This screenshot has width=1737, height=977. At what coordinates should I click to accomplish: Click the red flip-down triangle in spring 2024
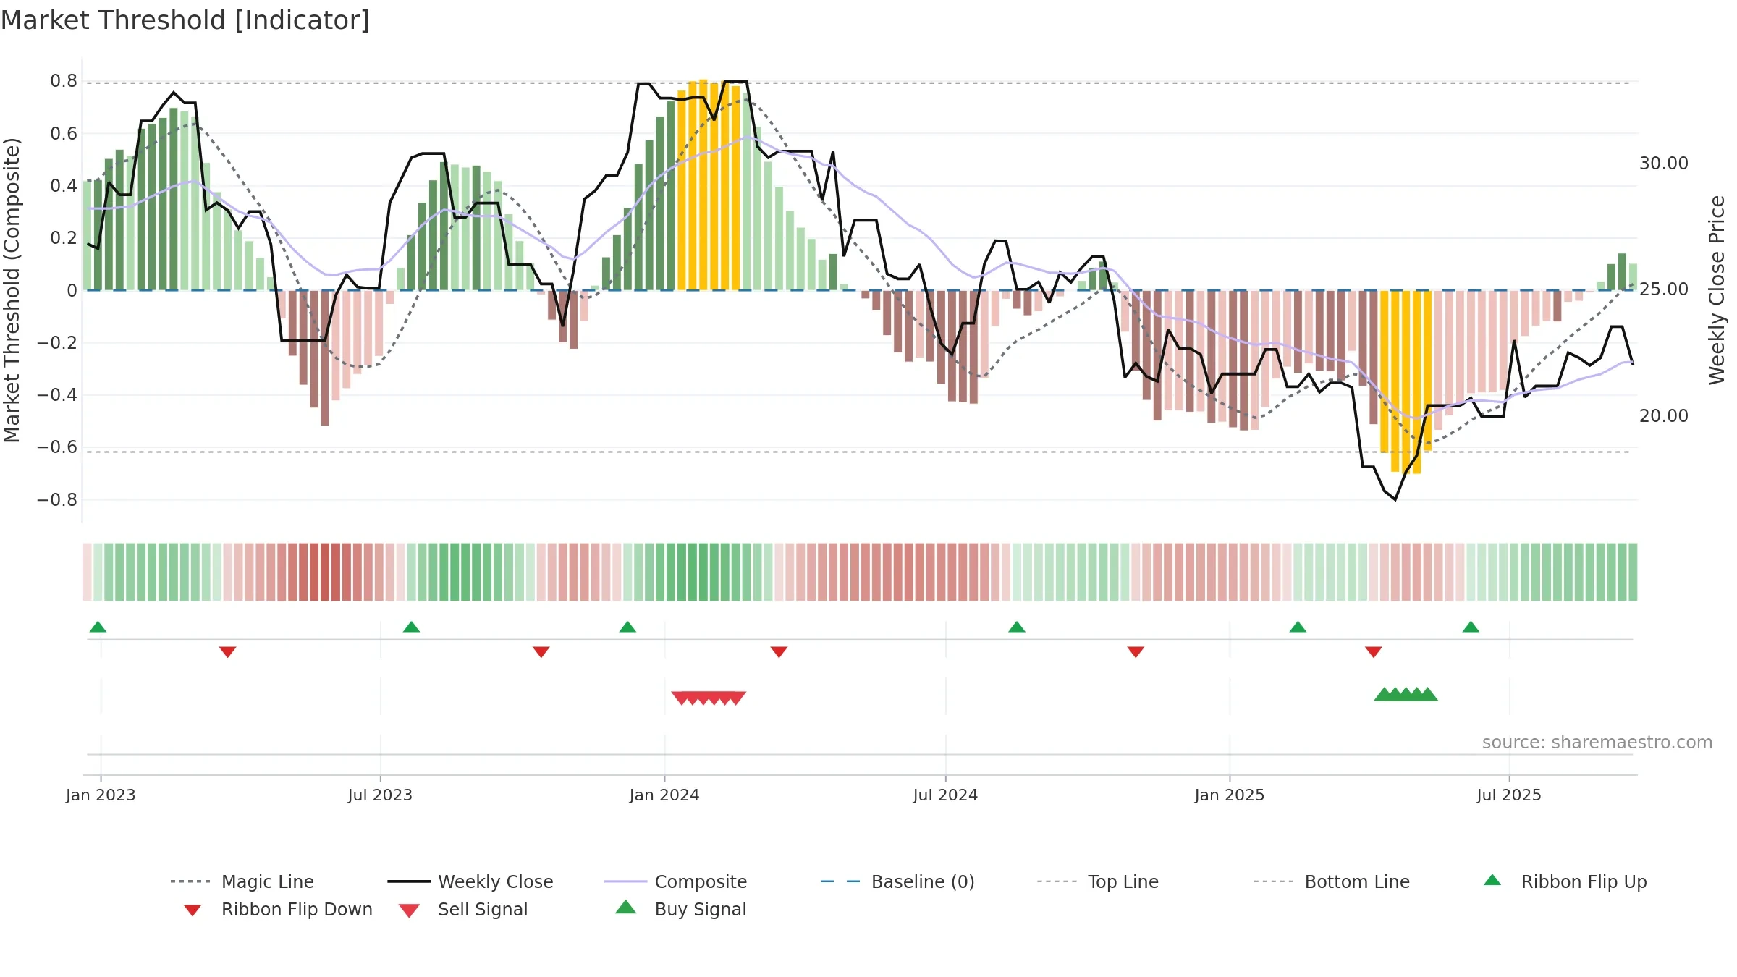pos(779,652)
